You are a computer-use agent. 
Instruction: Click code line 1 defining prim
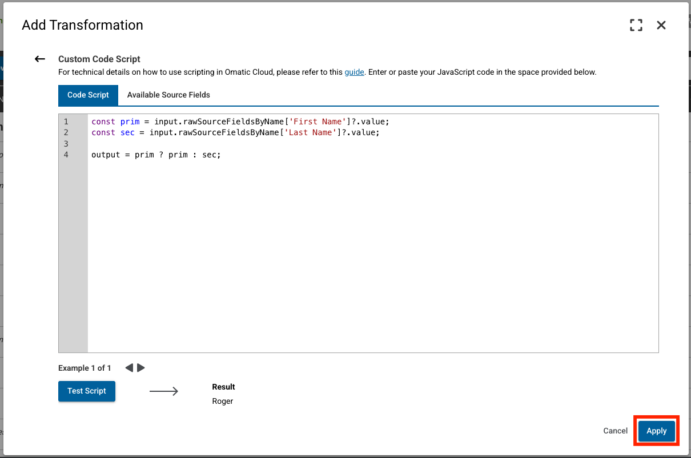coord(240,122)
